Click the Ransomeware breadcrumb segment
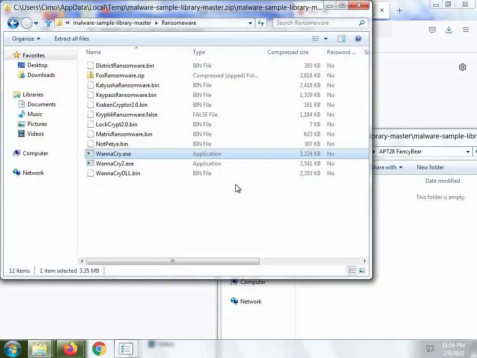 [x=179, y=23]
